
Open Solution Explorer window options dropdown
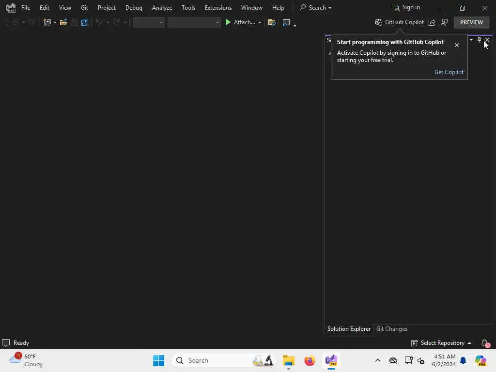coord(471,40)
